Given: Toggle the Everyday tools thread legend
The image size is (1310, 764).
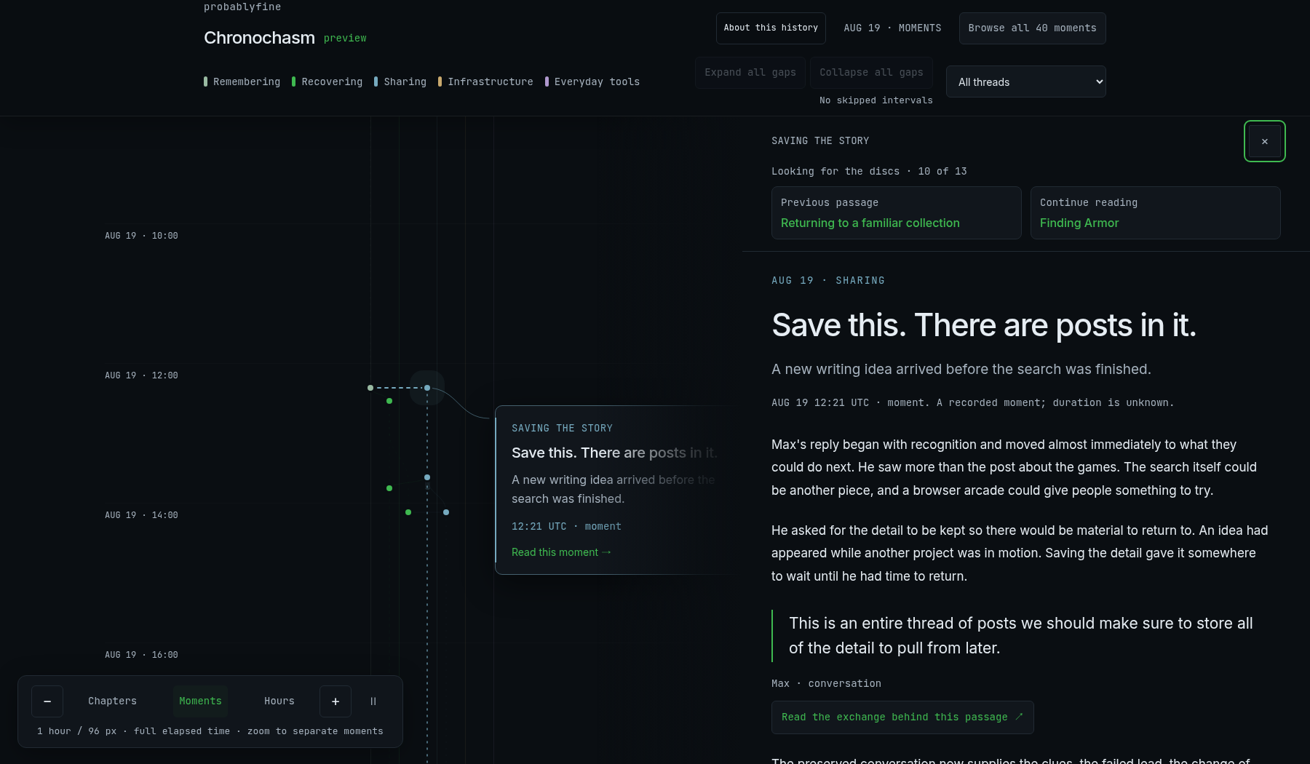Looking at the screenshot, I should (x=592, y=82).
